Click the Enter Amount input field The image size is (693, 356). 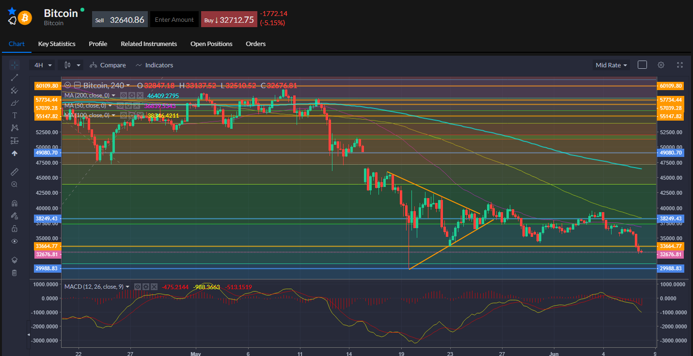174,20
